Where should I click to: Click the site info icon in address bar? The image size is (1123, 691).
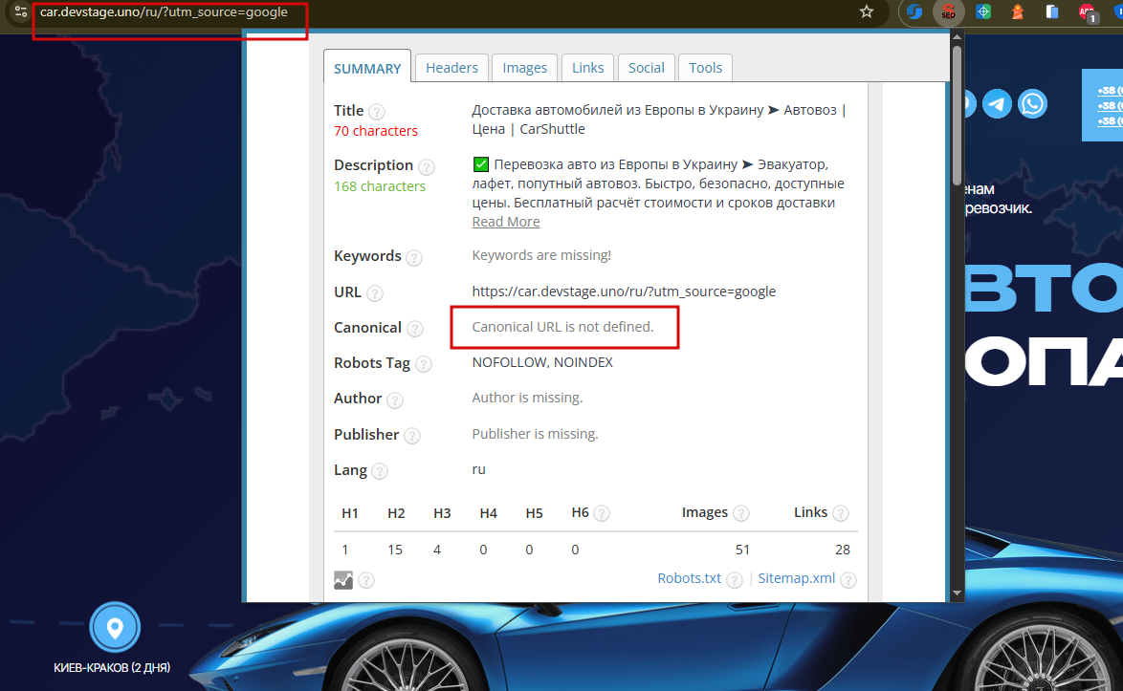click(x=21, y=12)
